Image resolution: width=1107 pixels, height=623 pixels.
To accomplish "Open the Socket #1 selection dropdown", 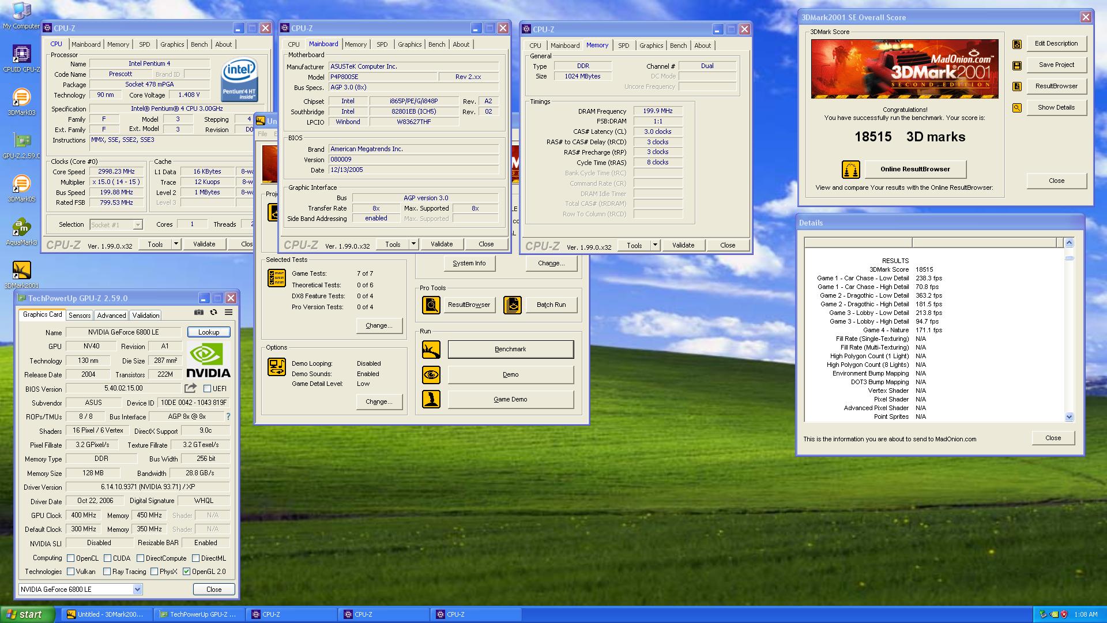I will (x=138, y=225).
